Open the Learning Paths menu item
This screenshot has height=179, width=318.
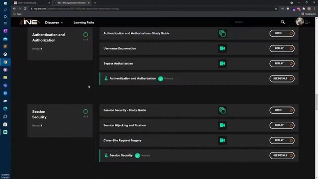84,22
